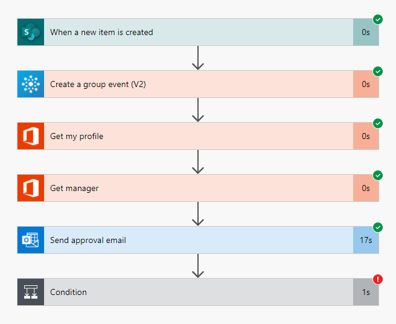Click the 0s duration on the trigger step
Viewport: 396px width, 324px height.
[366, 32]
